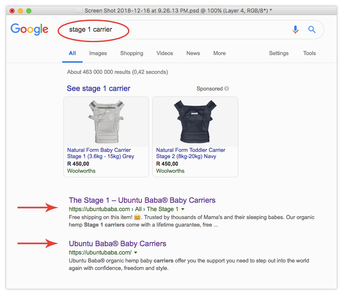343x295 pixels.
Task: Show search Tools options
Action: (310, 53)
